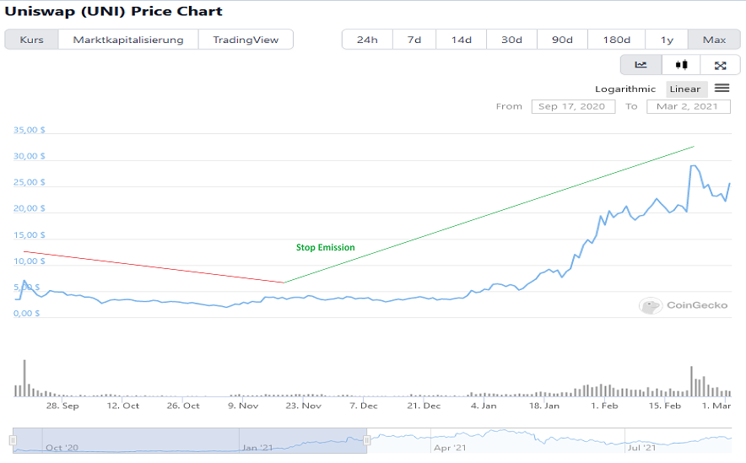Open the chart hamburger menu

722,88
